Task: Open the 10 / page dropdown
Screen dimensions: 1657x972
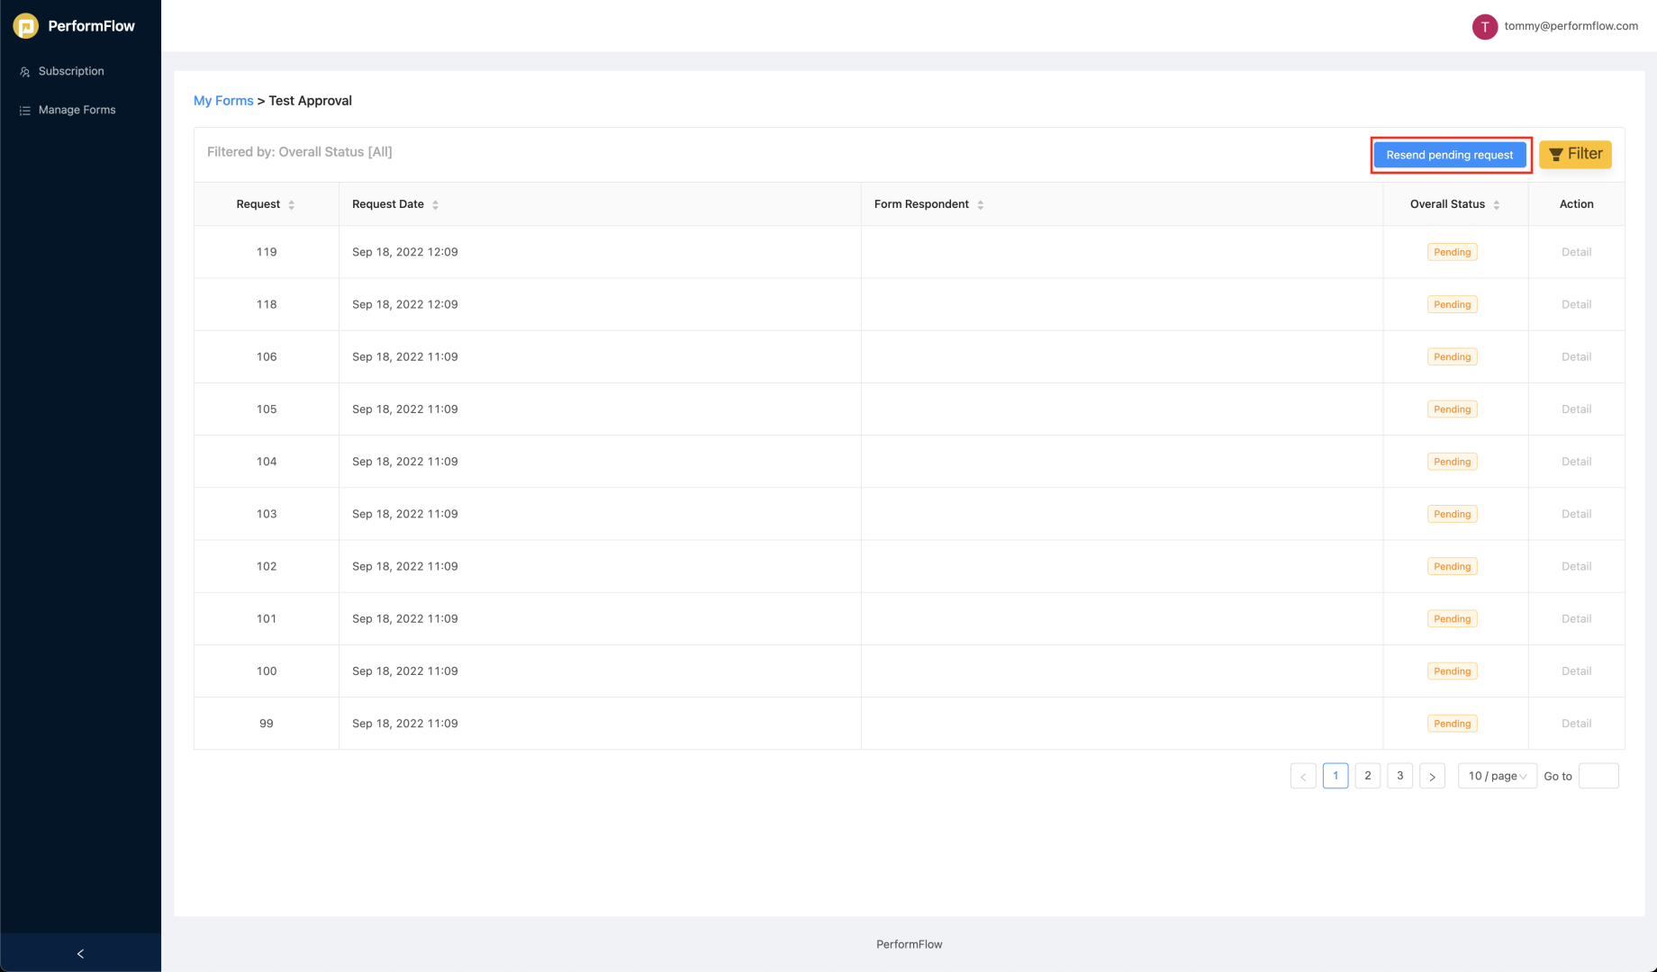Action: 1496,775
